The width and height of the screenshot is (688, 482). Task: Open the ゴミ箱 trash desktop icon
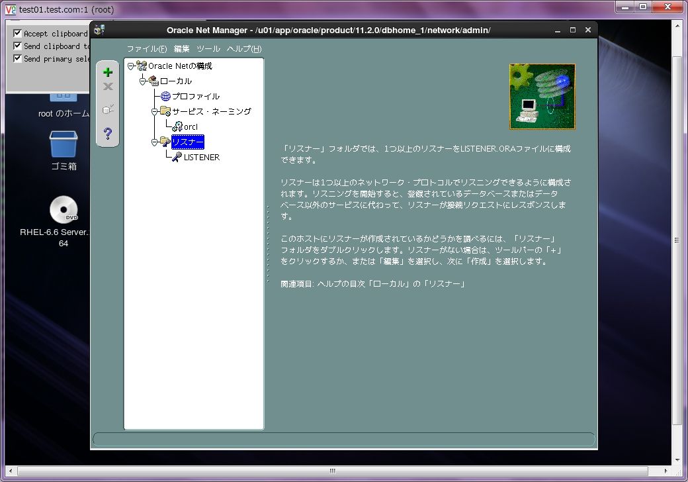pos(64,144)
